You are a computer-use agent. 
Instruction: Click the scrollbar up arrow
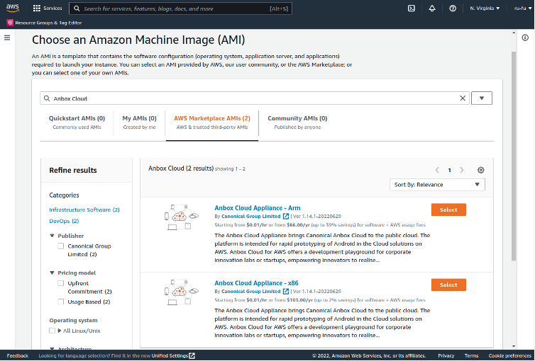(514, 33)
